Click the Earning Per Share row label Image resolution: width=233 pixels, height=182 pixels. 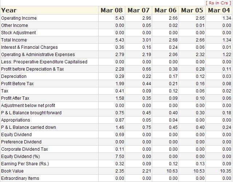(x=25, y=164)
